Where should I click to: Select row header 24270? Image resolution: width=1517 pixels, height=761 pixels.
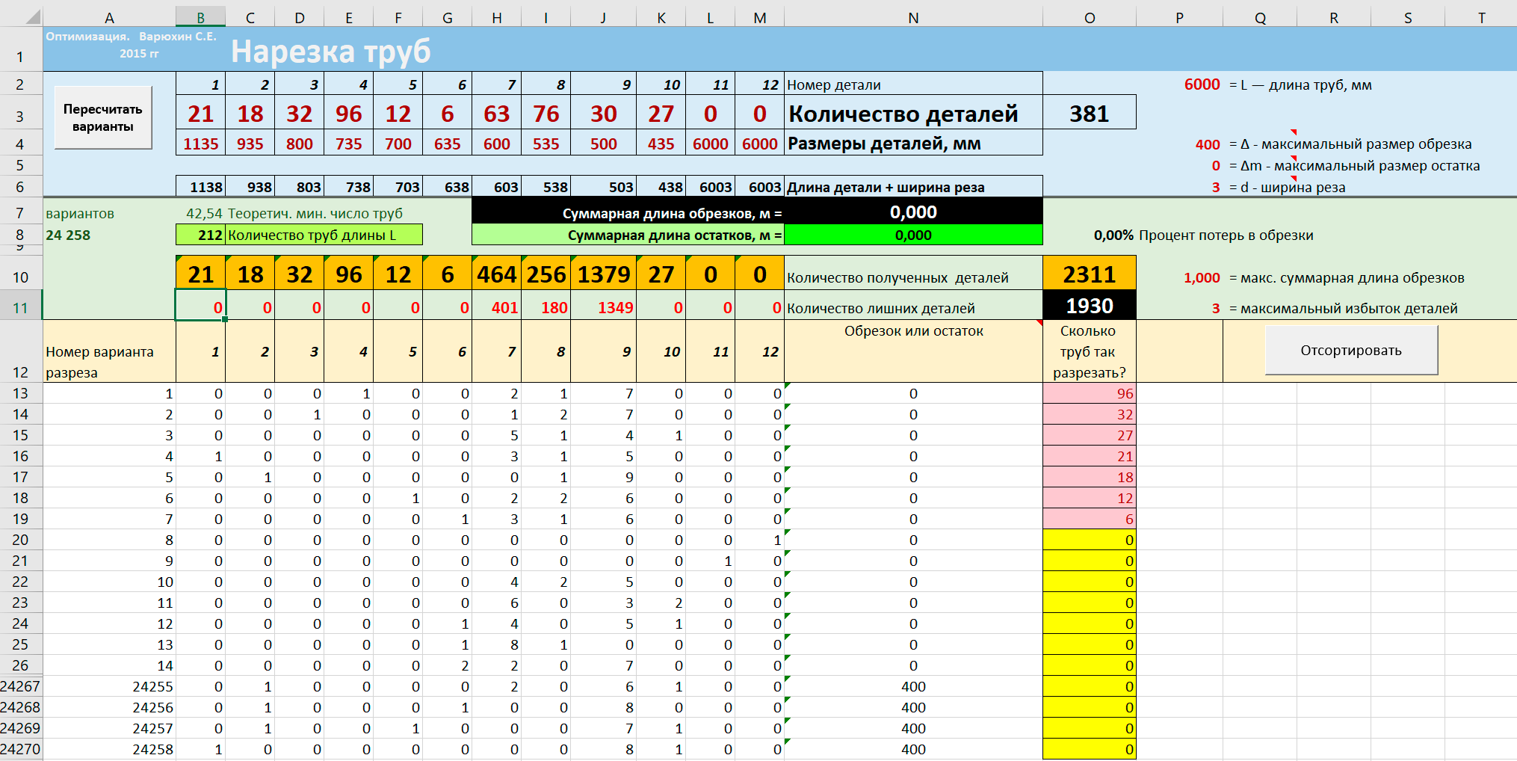[20, 749]
